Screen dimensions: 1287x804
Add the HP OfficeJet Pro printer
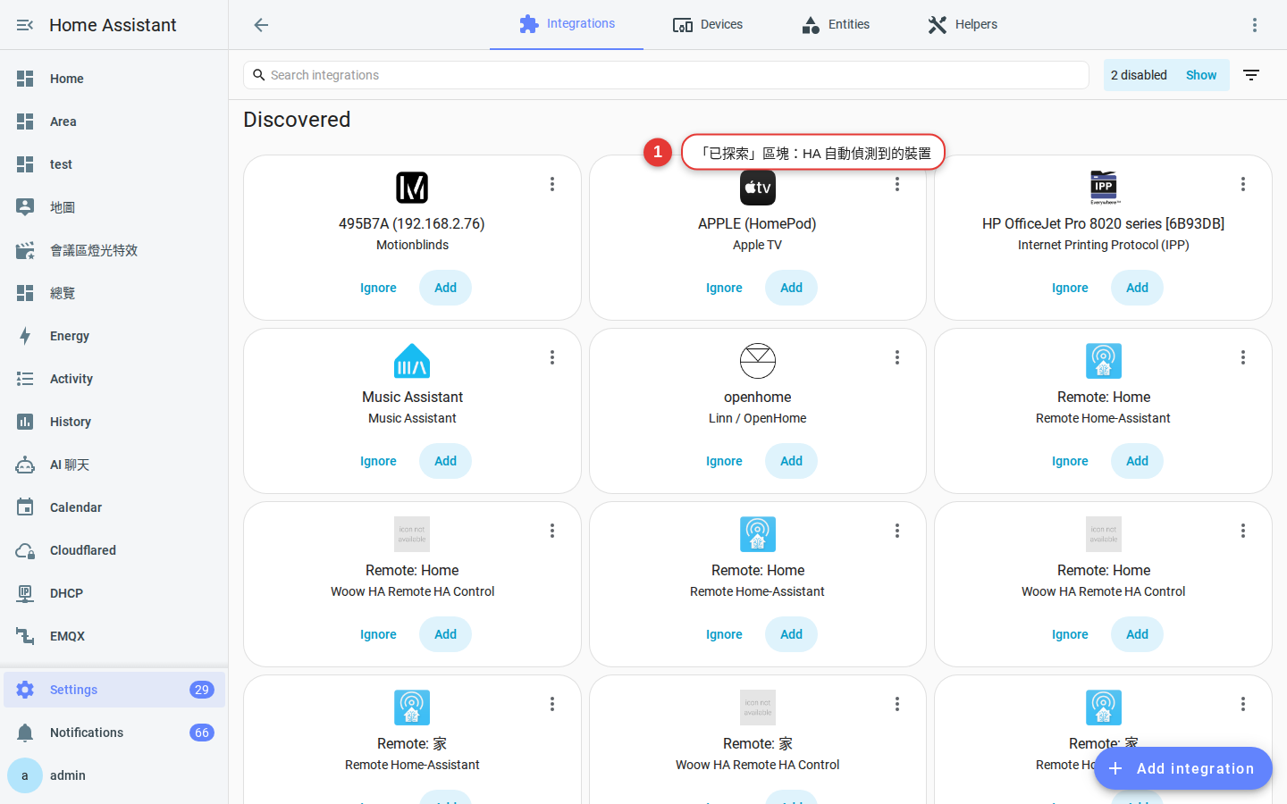coord(1137,288)
